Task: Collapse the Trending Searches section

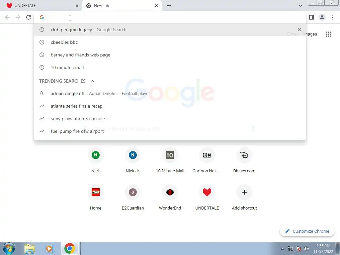Action: (92, 81)
